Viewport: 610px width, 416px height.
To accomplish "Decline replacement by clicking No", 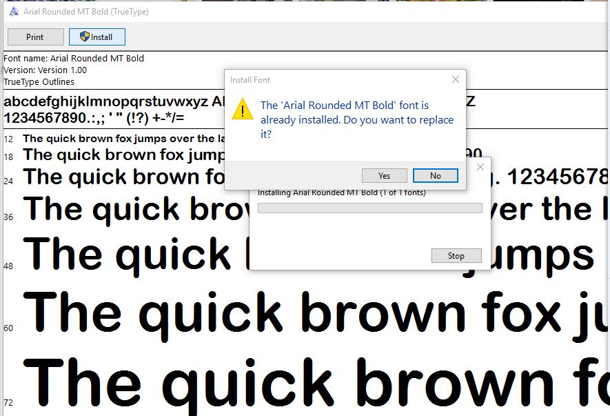I will pyautogui.click(x=436, y=176).
